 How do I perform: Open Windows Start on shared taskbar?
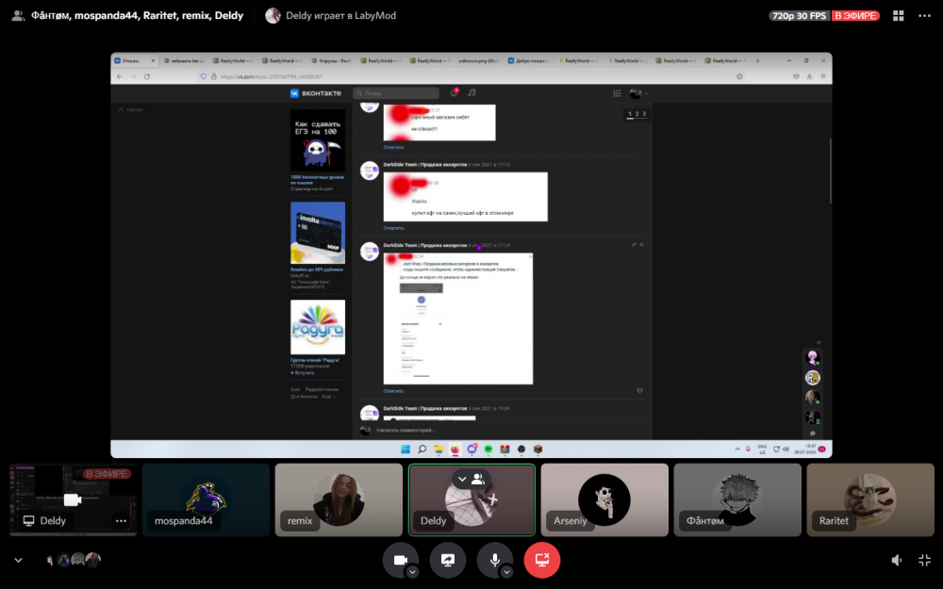[x=405, y=449]
